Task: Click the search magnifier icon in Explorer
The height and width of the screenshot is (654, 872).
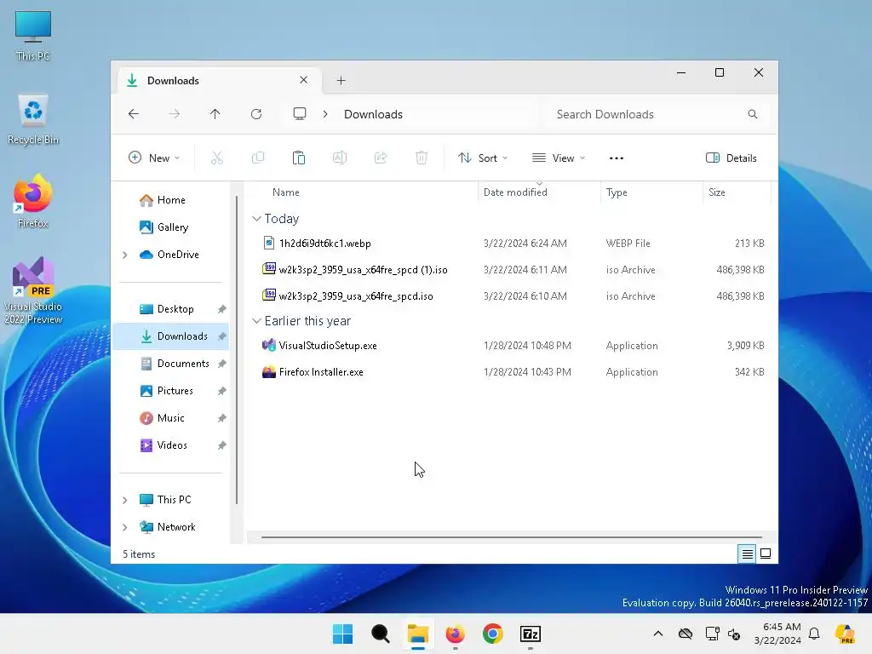Action: (753, 114)
